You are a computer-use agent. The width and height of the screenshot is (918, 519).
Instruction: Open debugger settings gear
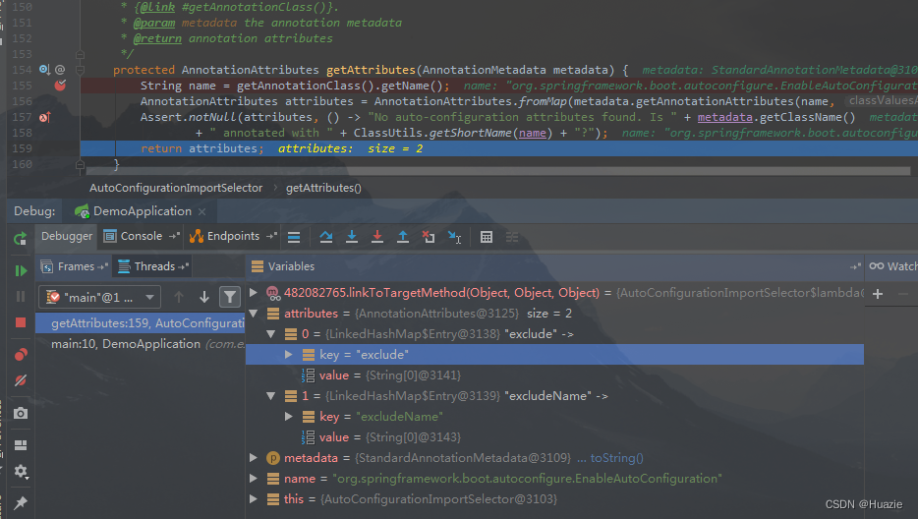tap(21, 471)
